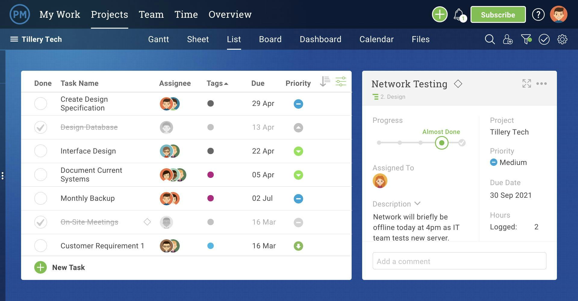
Task: Click the Add a comment field
Action: click(x=459, y=261)
